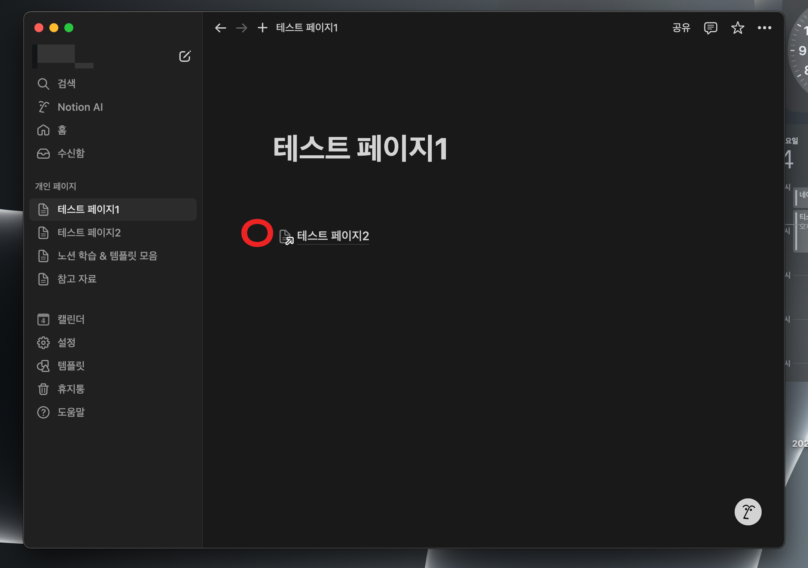Open 수신함 inbox
The width and height of the screenshot is (808, 568).
pyautogui.click(x=71, y=153)
